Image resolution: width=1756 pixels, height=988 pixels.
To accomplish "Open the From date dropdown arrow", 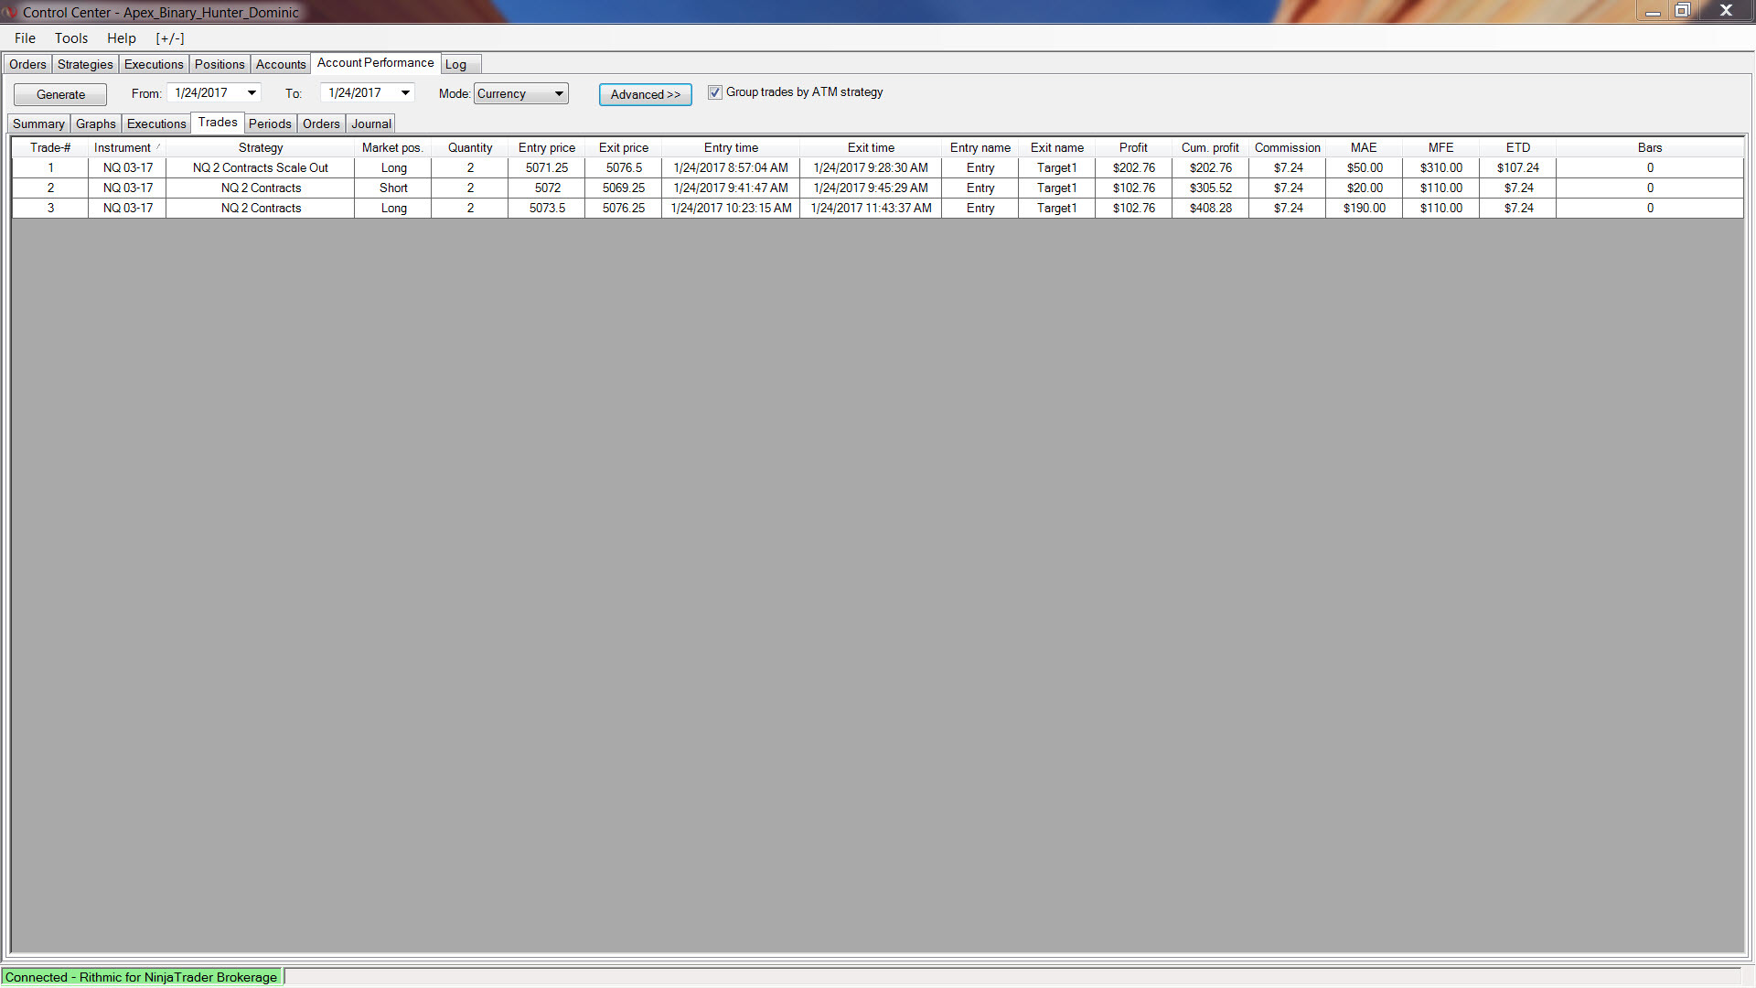I will coord(252,93).
